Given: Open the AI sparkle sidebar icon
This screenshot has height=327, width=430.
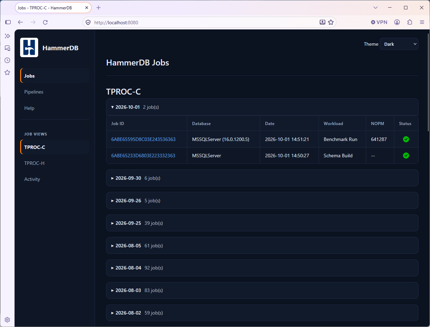Looking at the screenshot, I should coord(7,36).
